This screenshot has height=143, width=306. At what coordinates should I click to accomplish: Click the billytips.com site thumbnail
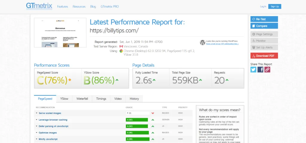pos(60,32)
